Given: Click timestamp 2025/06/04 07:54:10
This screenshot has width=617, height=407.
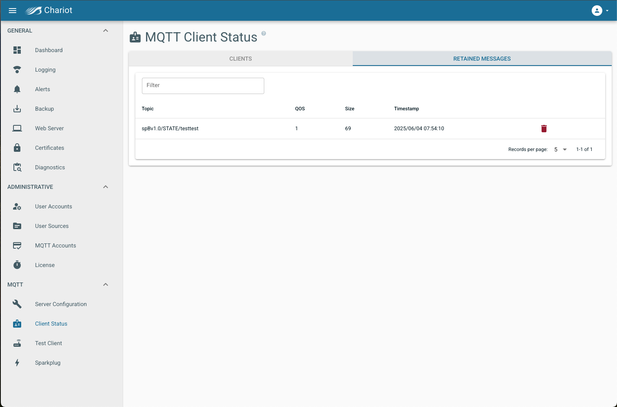Looking at the screenshot, I should coord(419,129).
